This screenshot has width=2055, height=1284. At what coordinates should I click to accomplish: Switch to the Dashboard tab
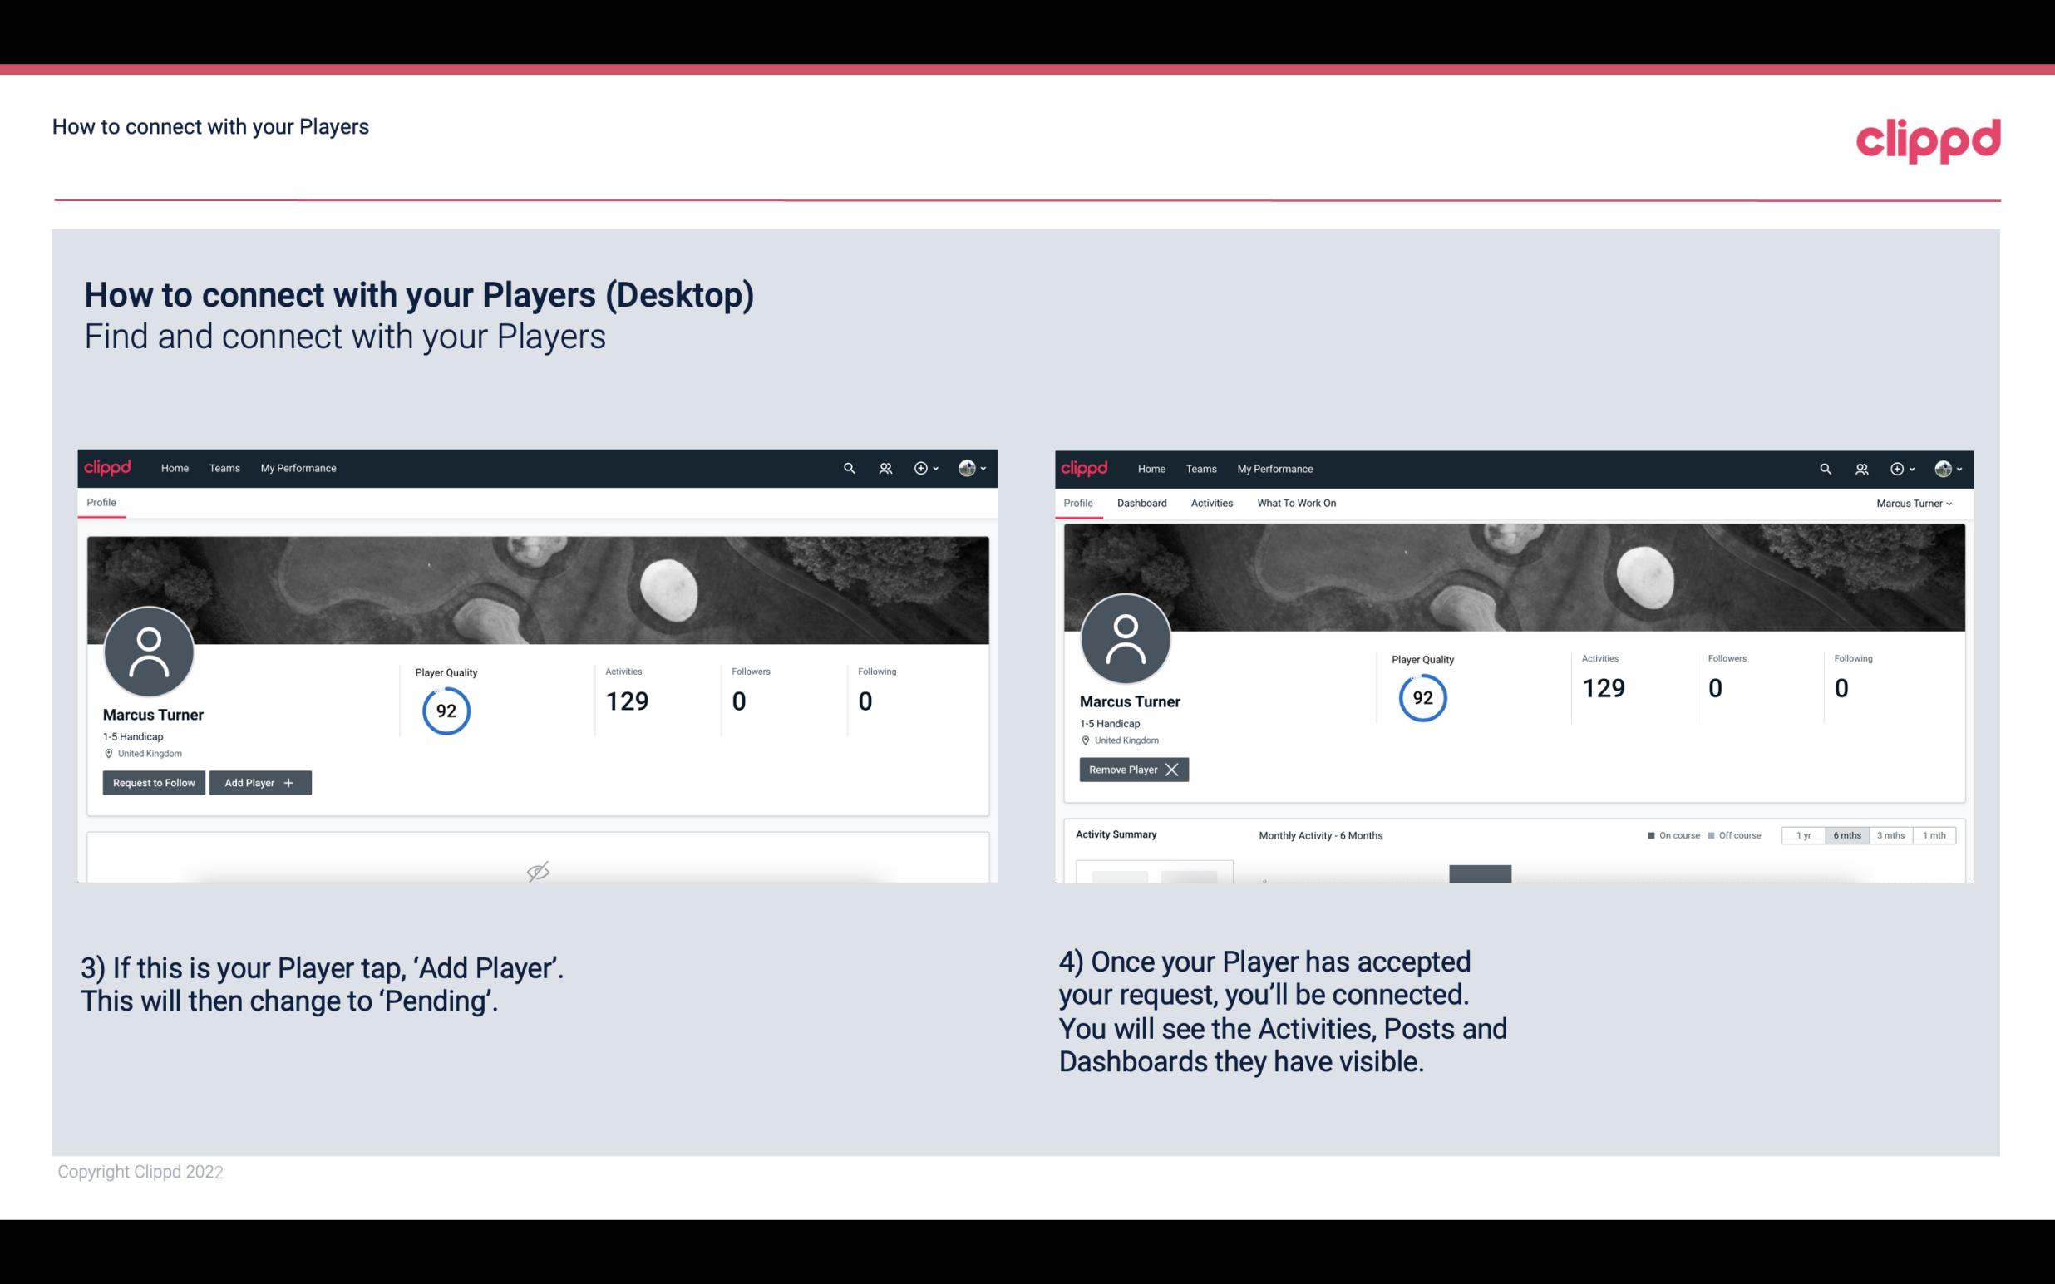point(1142,503)
